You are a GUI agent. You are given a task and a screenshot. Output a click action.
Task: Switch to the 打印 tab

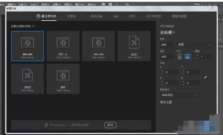(132, 16)
